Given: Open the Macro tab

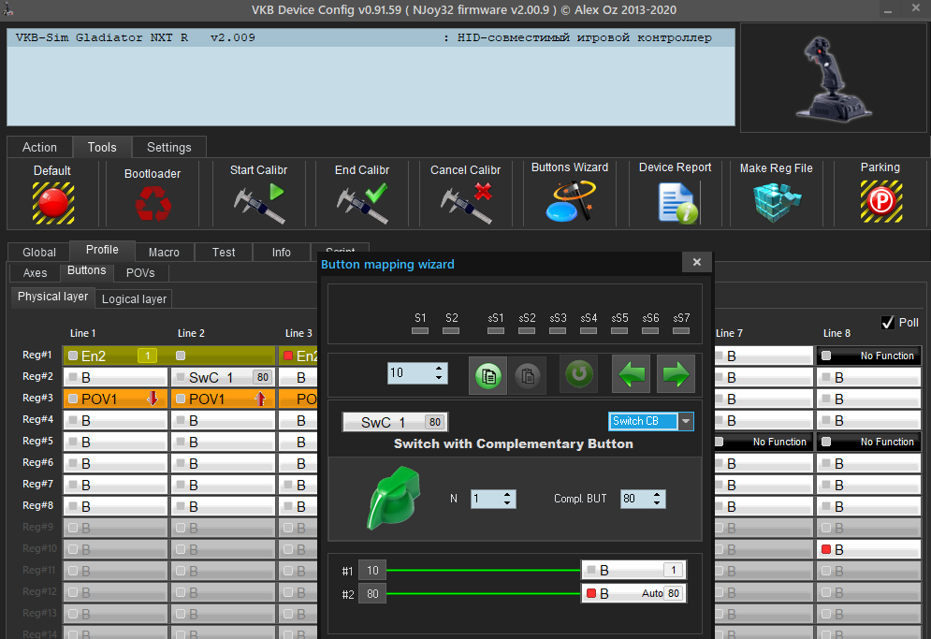Looking at the screenshot, I should (164, 253).
